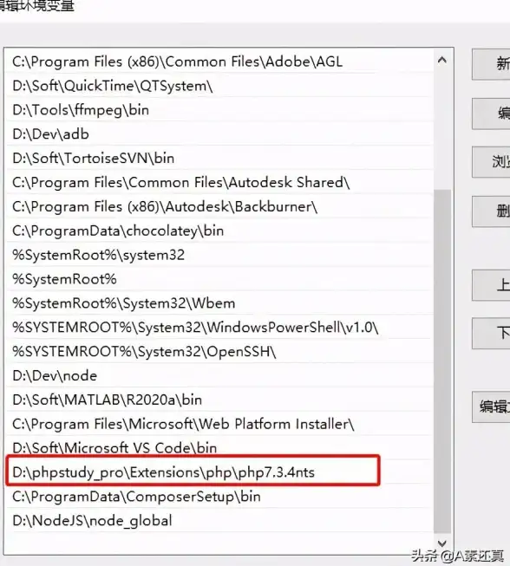Click the vertical scrollbar thumb
The height and width of the screenshot is (566, 510).
[x=442, y=361]
